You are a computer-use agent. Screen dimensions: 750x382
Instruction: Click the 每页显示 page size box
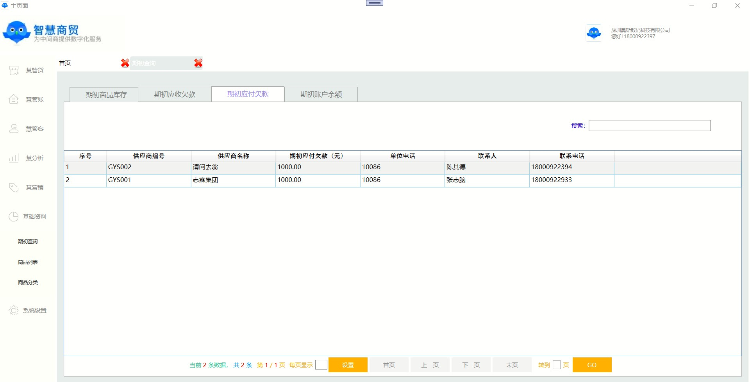coord(321,365)
